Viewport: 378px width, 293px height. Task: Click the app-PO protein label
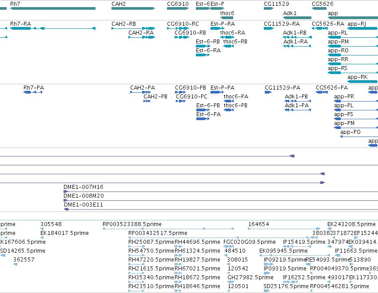click(x=350, y=132)
